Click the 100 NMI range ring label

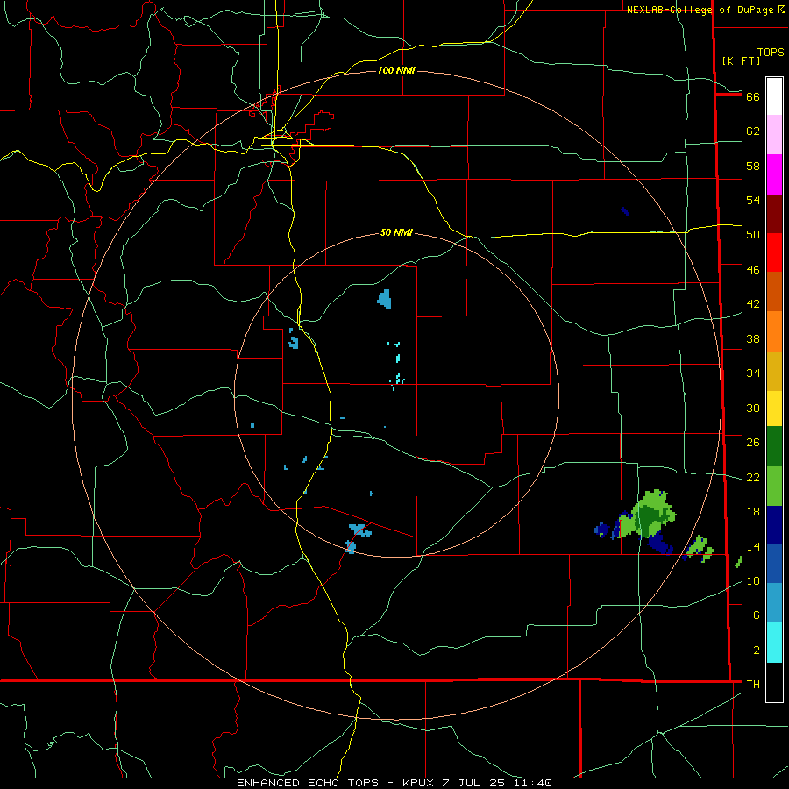pyautogui.click(x=396, y=70)
